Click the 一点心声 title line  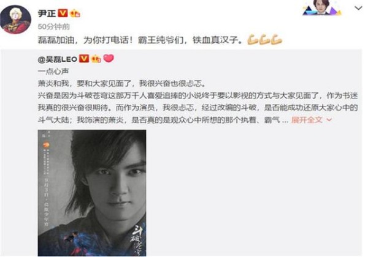pyautogui.click(x=53, y=71)
